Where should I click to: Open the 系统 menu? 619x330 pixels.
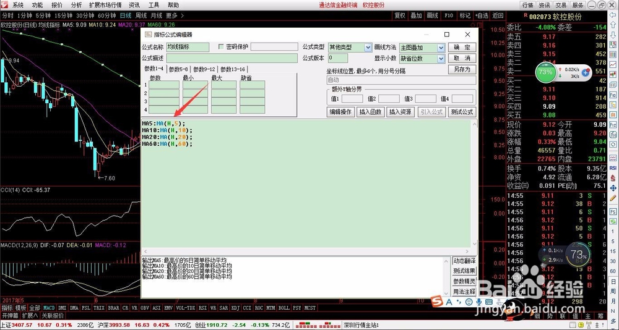[x=18, y=5]
